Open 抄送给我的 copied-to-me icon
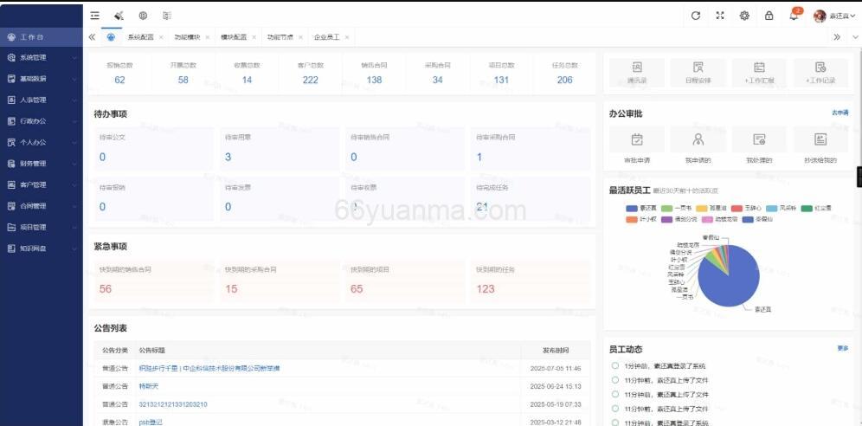Viewport: 862px width, 426px height. [820, 139]
